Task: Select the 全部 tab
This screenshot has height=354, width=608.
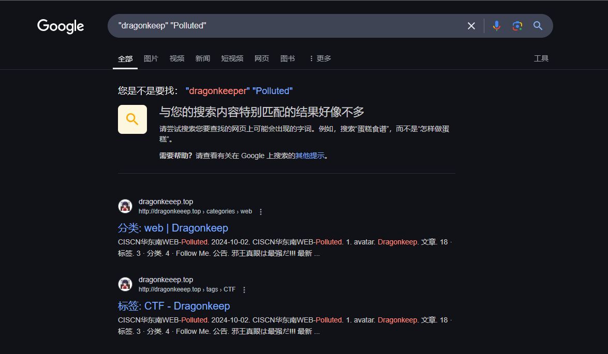Action: click(x=125, y=59)
